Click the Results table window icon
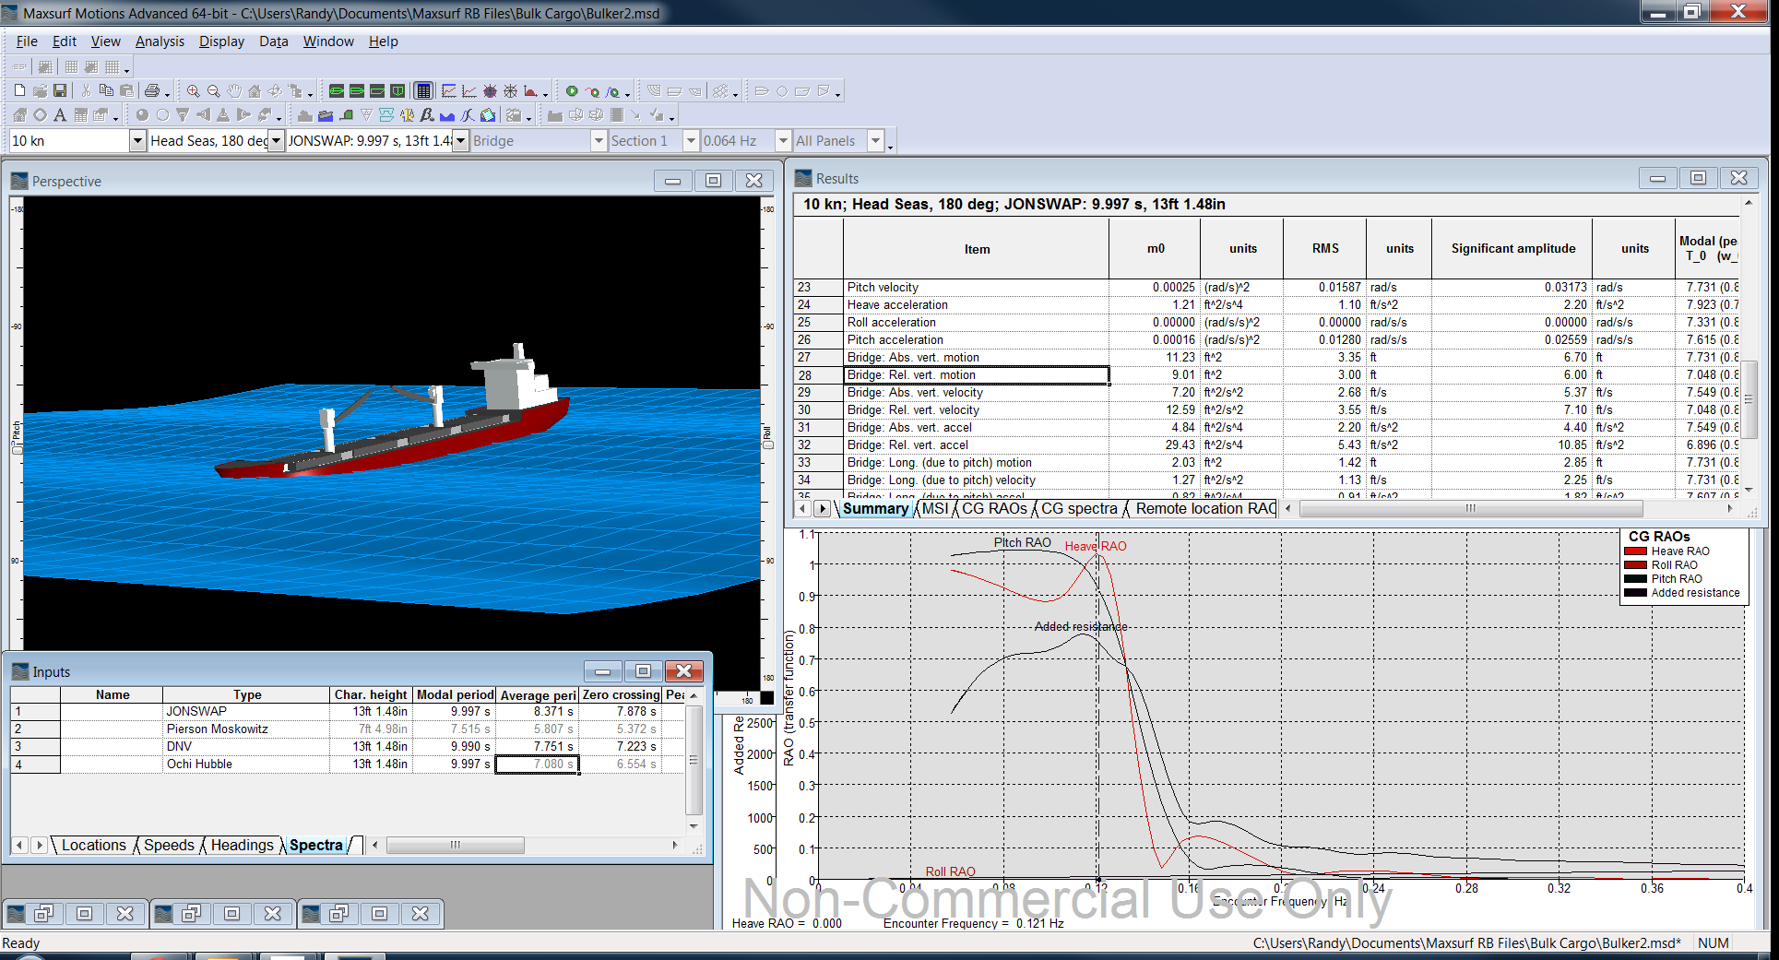This screenshot has height=960, width=1779. (x=423, y=90)
